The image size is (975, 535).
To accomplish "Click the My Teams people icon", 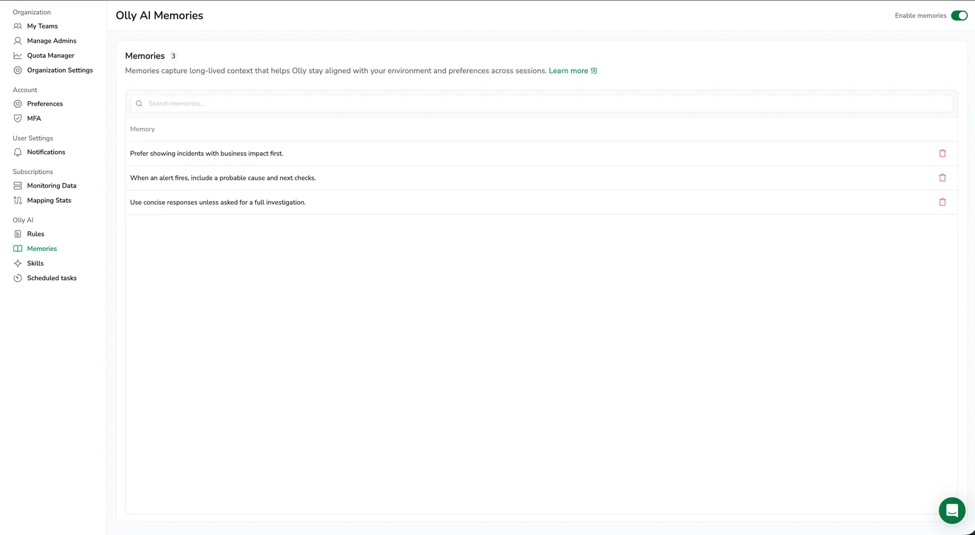I will [18, 26].
